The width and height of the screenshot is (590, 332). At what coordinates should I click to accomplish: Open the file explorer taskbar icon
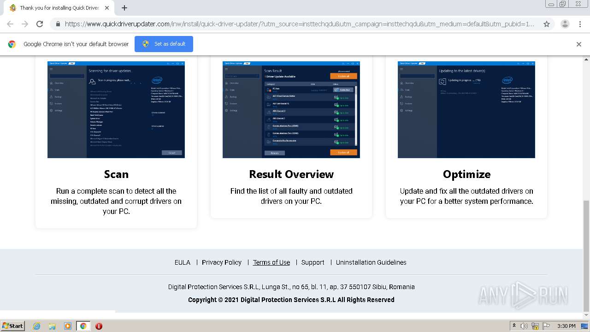click(x=52, y=326)
